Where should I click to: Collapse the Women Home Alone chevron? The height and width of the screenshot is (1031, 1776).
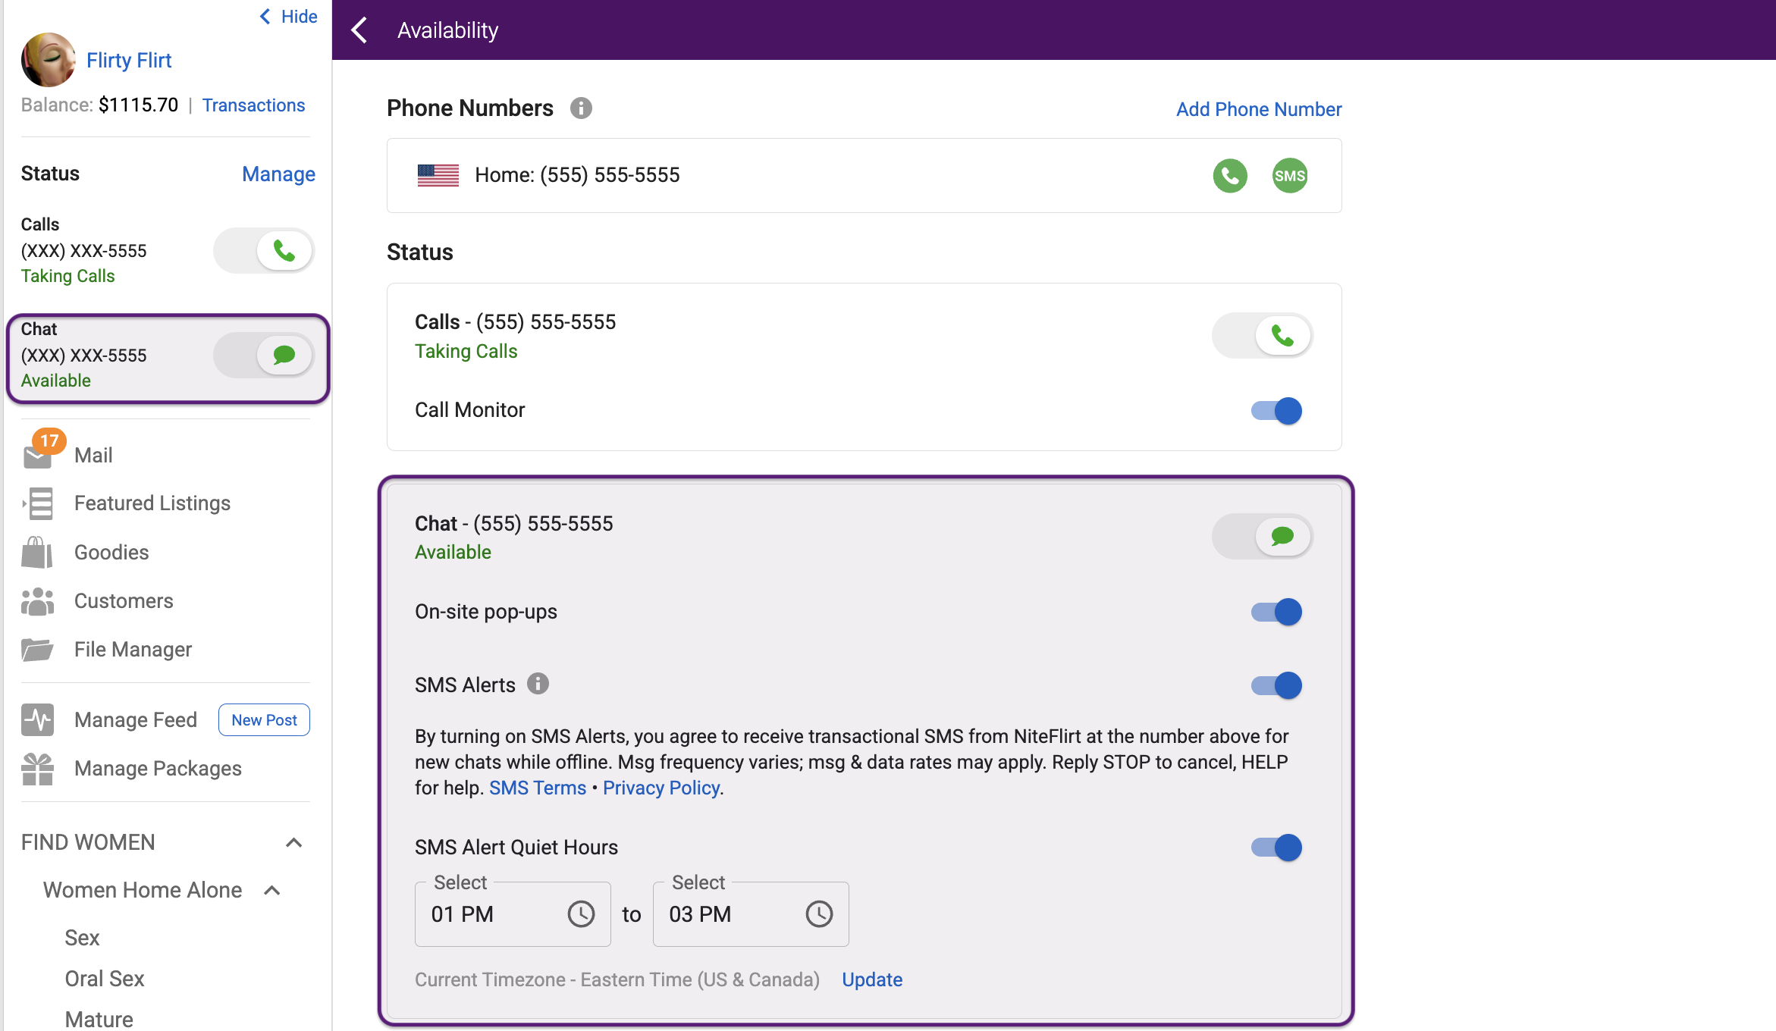(x=272, y=890)
